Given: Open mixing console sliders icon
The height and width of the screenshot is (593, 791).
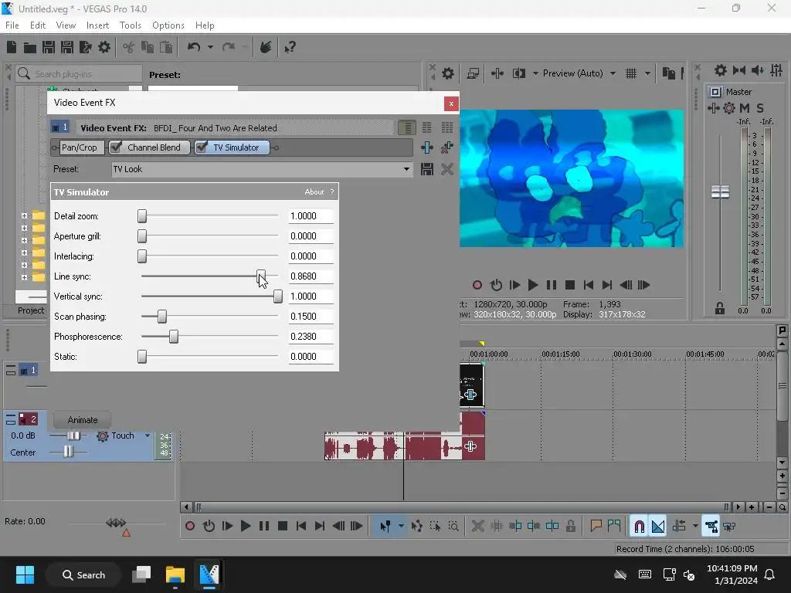Looking at the screenshot, I should (x=776, y=70).
